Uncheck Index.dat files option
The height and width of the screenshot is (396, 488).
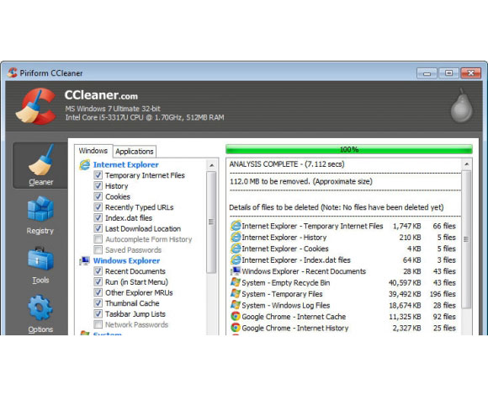click(98, 217)
